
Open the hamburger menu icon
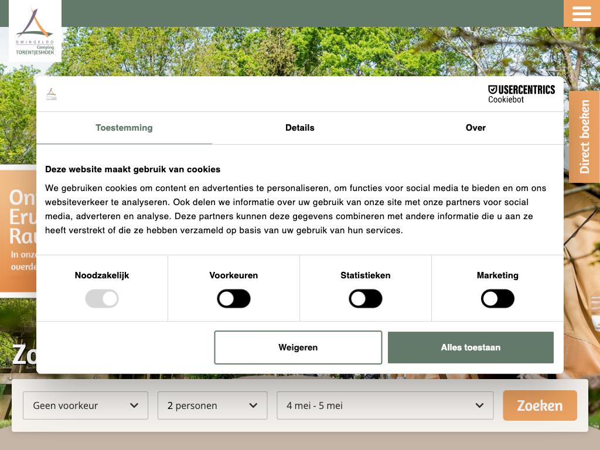581,13
